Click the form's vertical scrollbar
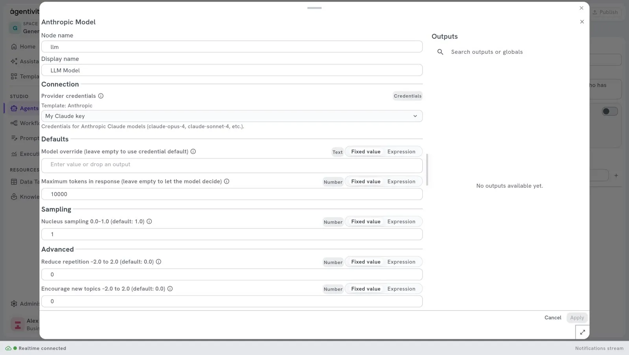The height and width of the screenshot is (355, 629). [427, 170]
